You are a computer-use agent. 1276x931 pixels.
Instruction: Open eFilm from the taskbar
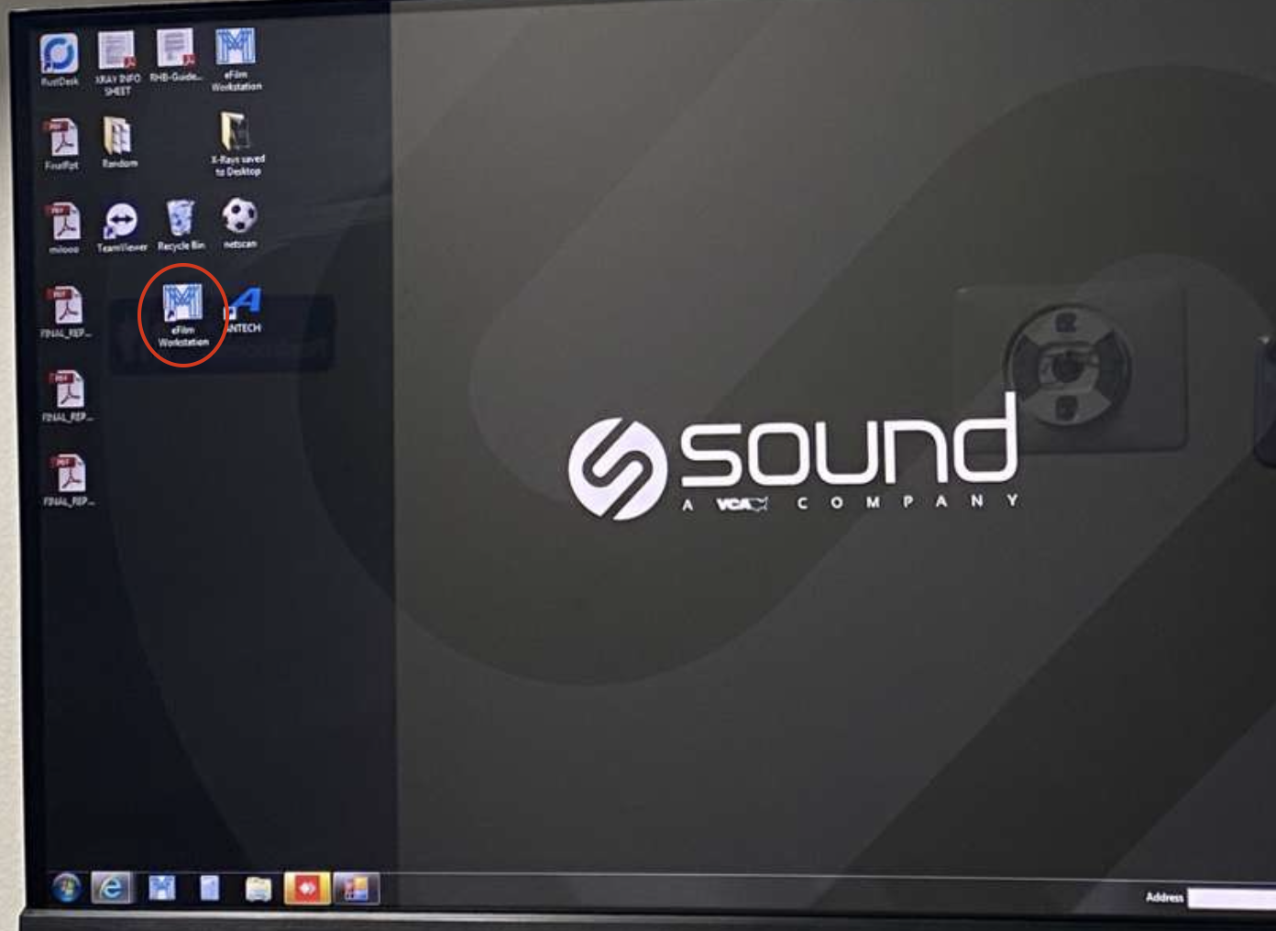pos(162,888)
